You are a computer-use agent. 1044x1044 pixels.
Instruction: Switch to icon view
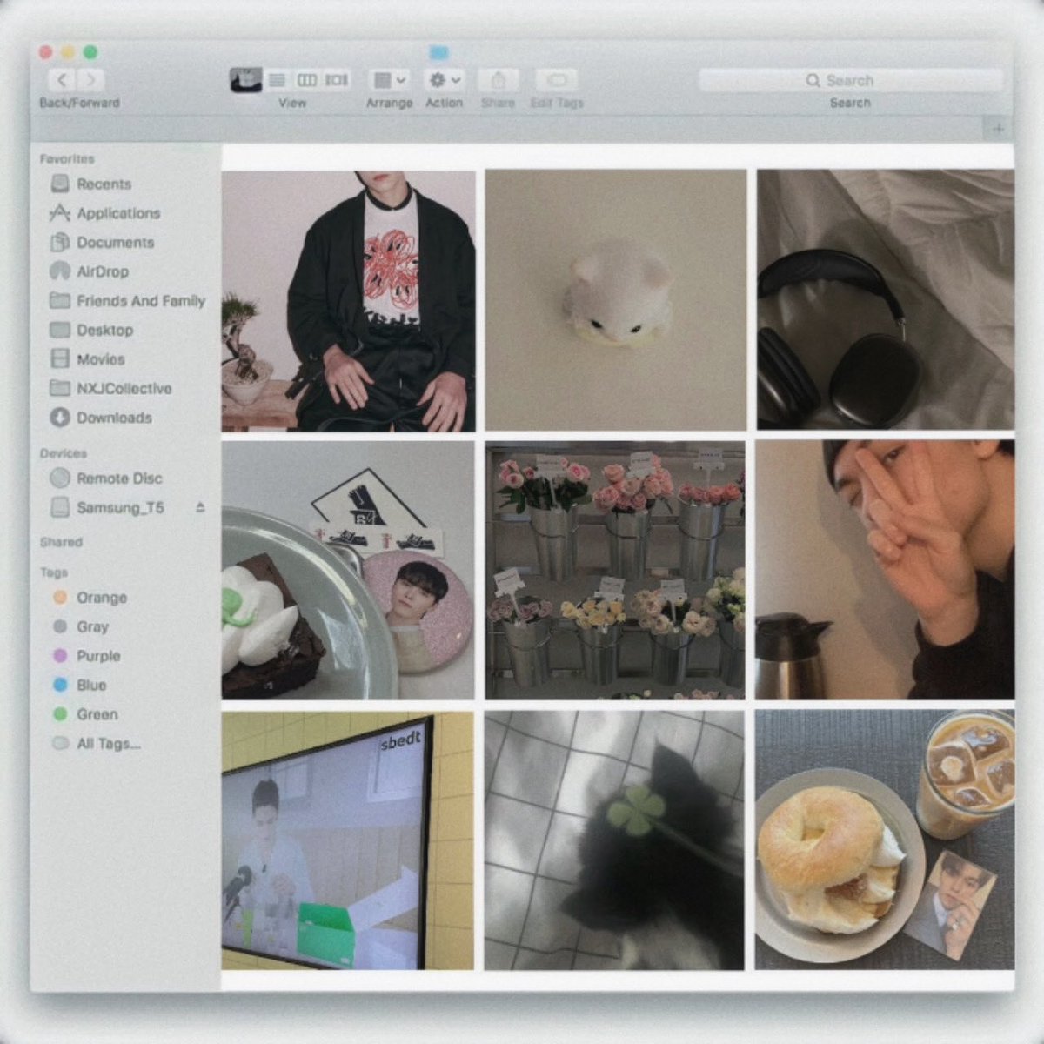[246, 80]
